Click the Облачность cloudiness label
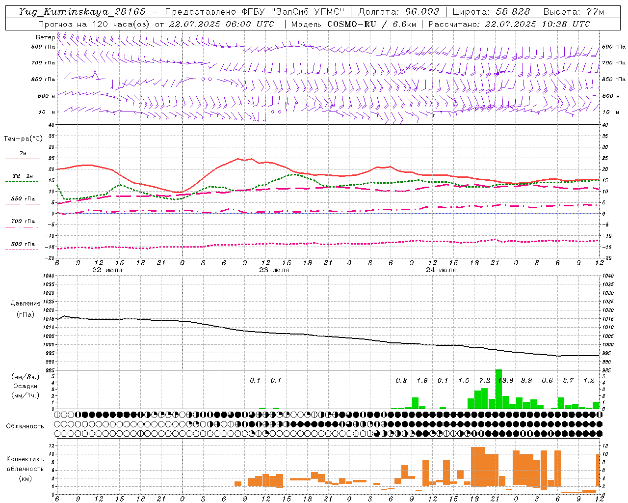Screen dimensions: 628x503 pos(25,426)
